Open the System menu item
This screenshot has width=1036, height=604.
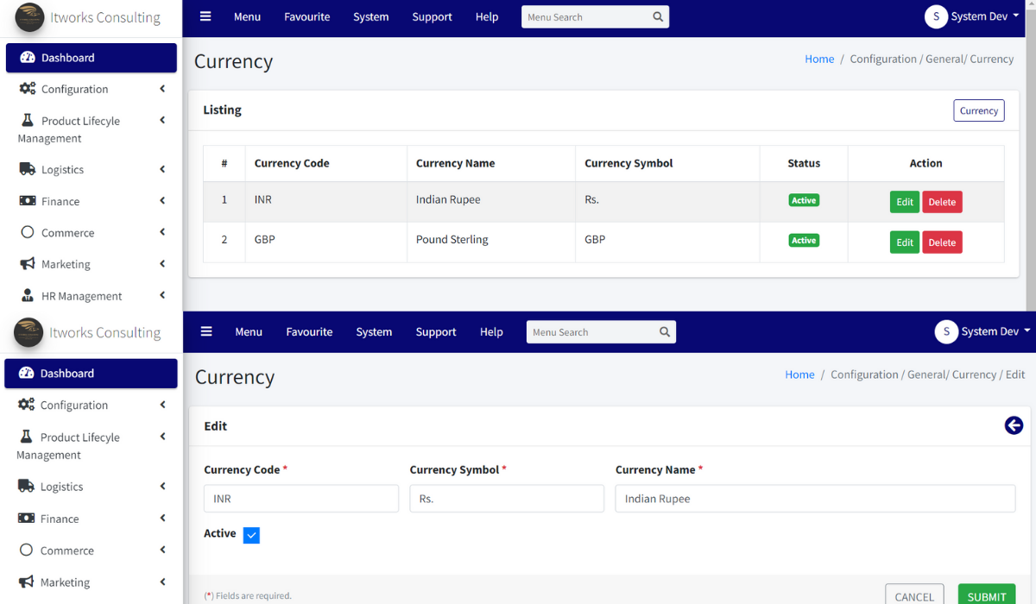tap(370, 16)
